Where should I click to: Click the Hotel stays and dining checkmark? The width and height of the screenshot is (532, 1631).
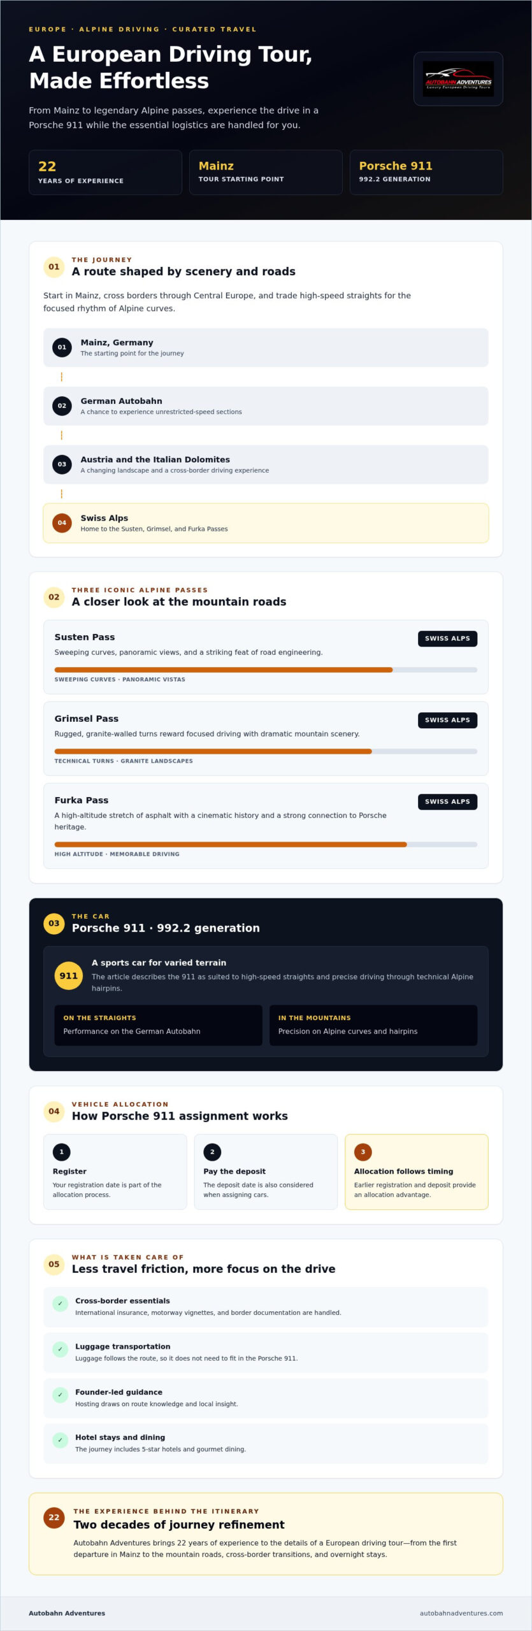click(61, 1440)
